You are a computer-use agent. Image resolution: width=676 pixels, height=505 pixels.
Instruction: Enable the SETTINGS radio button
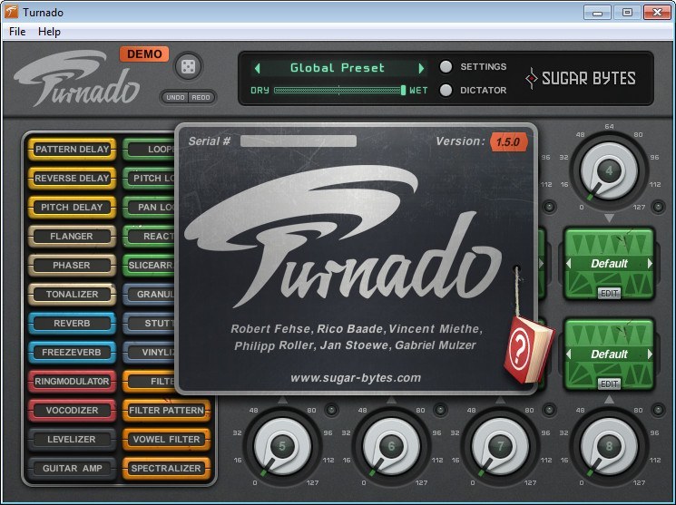tap(446, 67)
